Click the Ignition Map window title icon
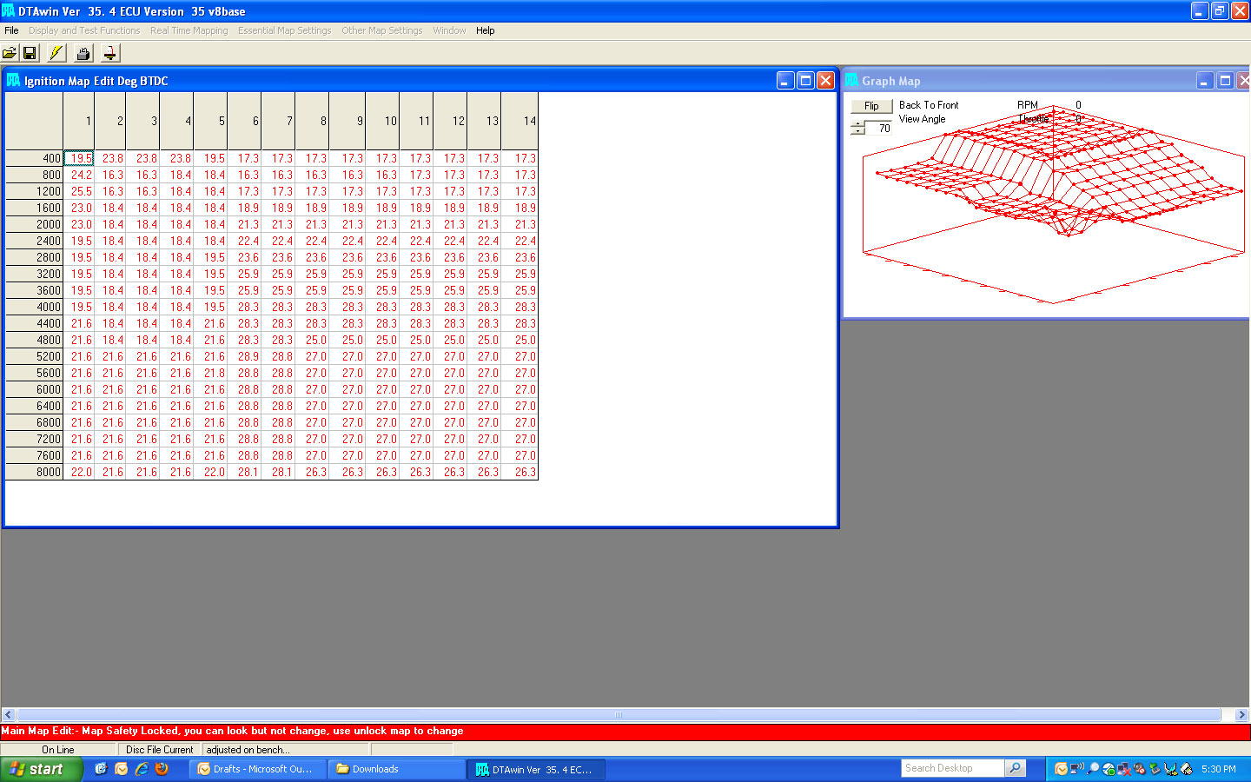The width and height of the screenshot is (1251, 782). [13, 81]
